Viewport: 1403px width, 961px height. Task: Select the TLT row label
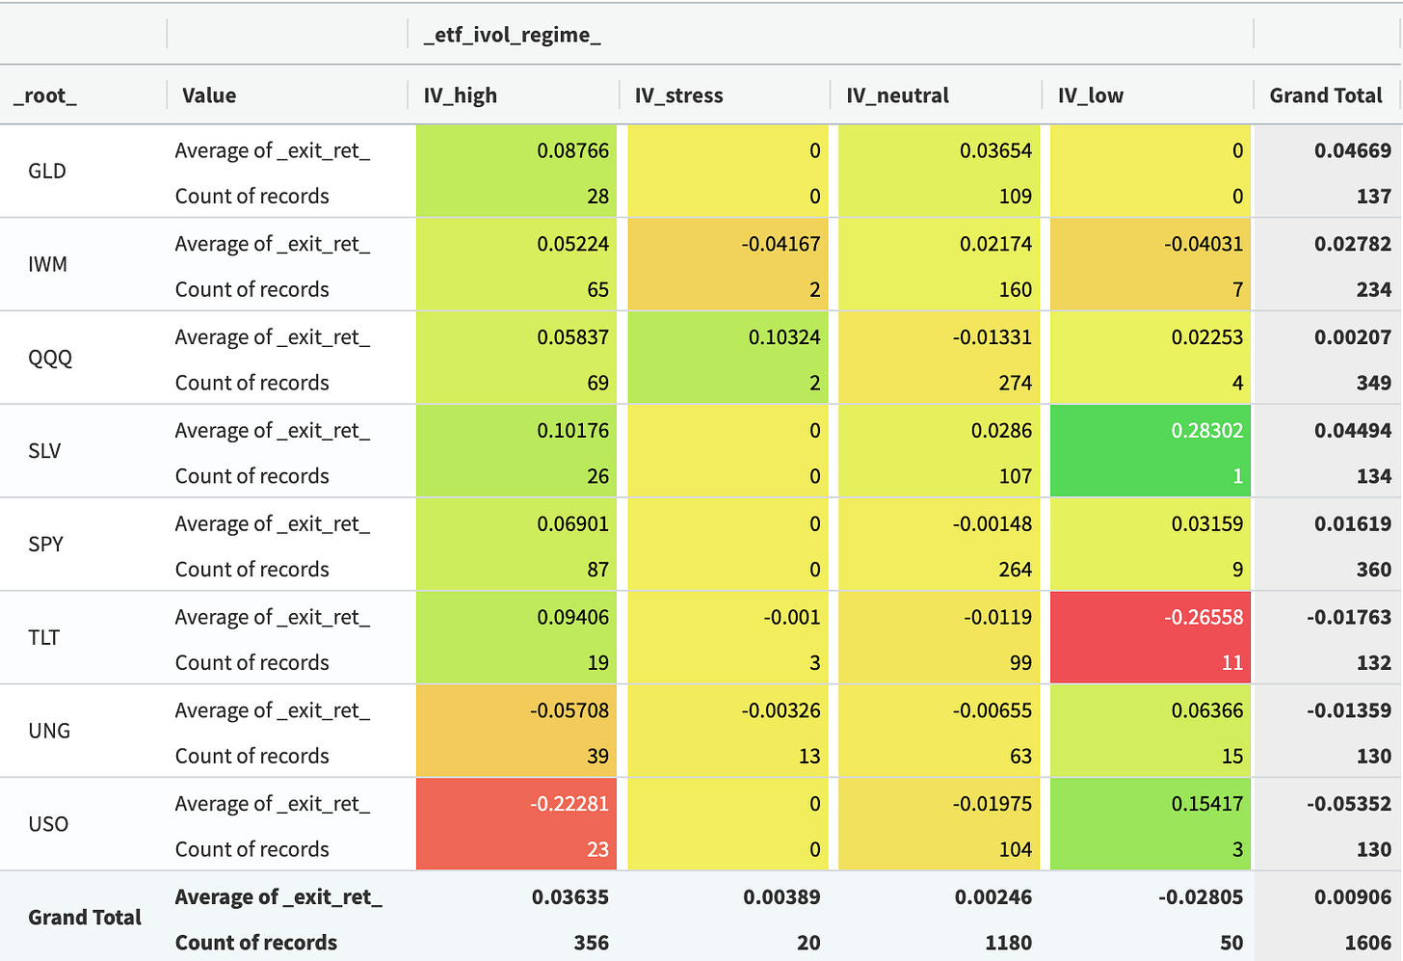pos(44,638)
